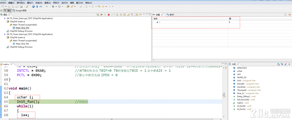Screen dimensions: 292x120
Task: Click the blue down-arrow download icon
Action: (37, 6)
